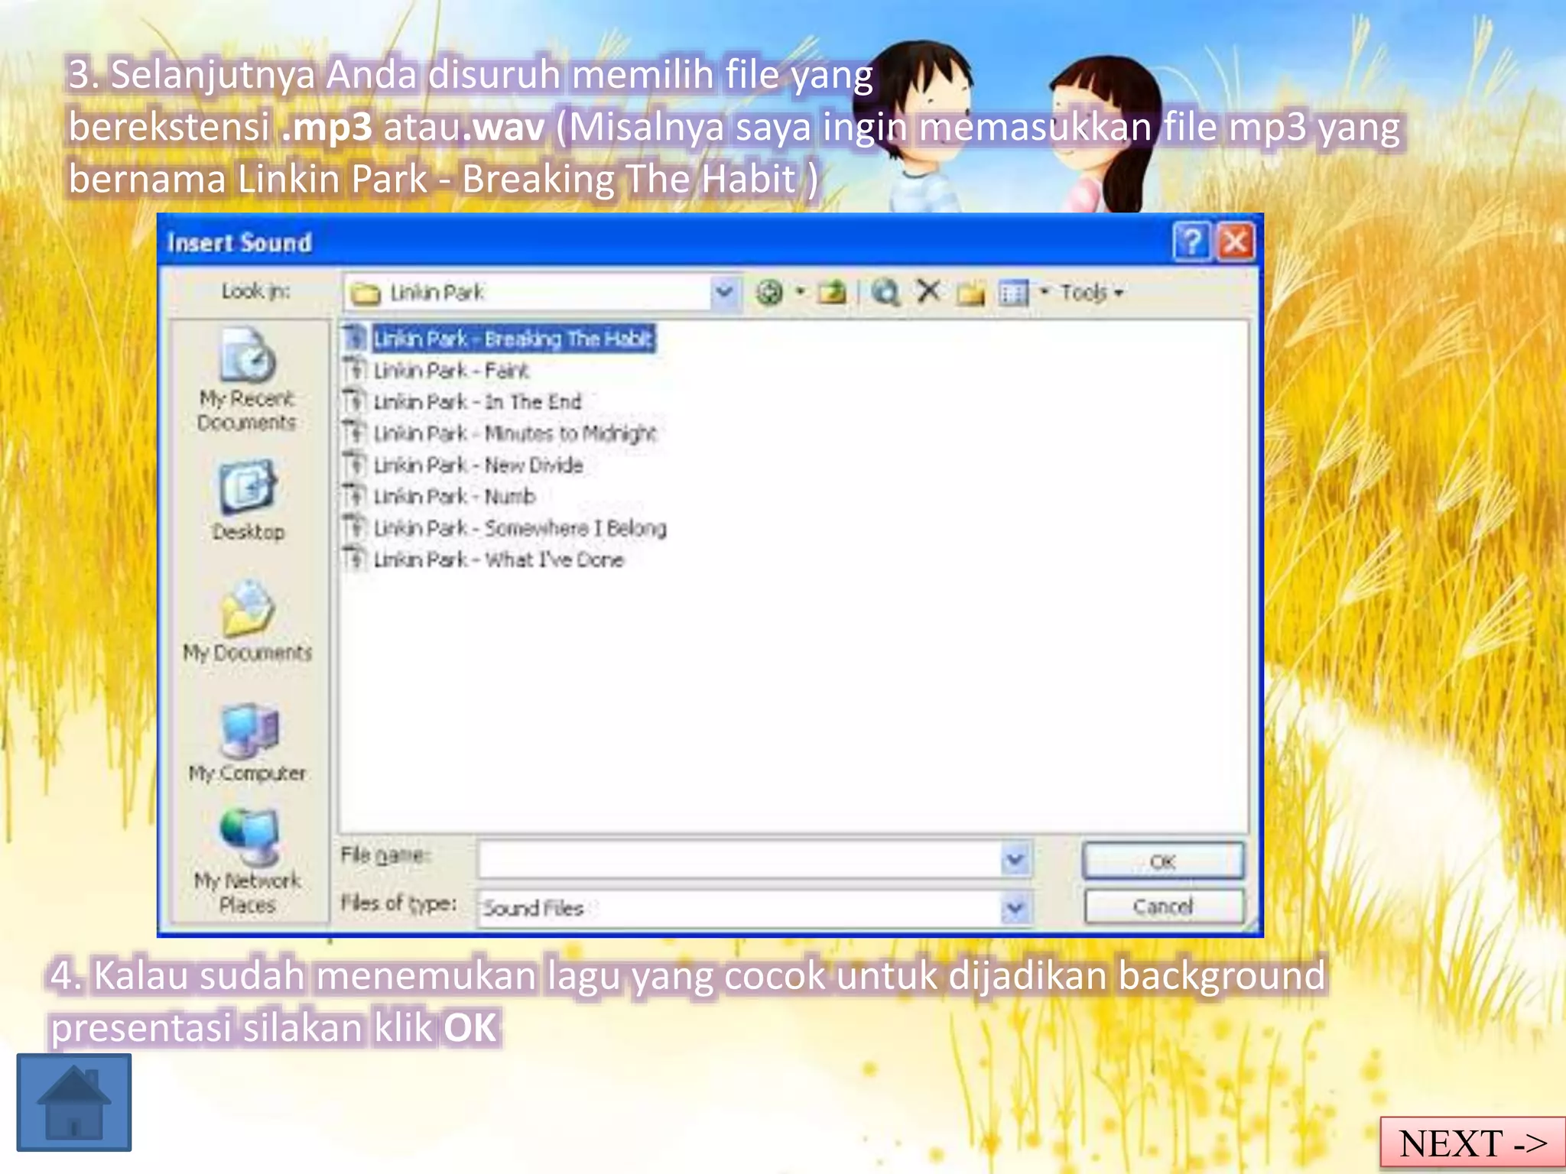
Task: Open My Documents in the places bar
Action: [x=247, y=621]
